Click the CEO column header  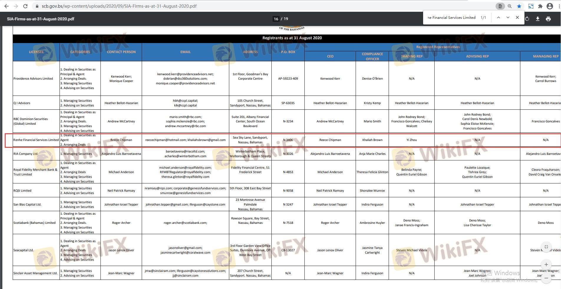[x=330, y=56]
